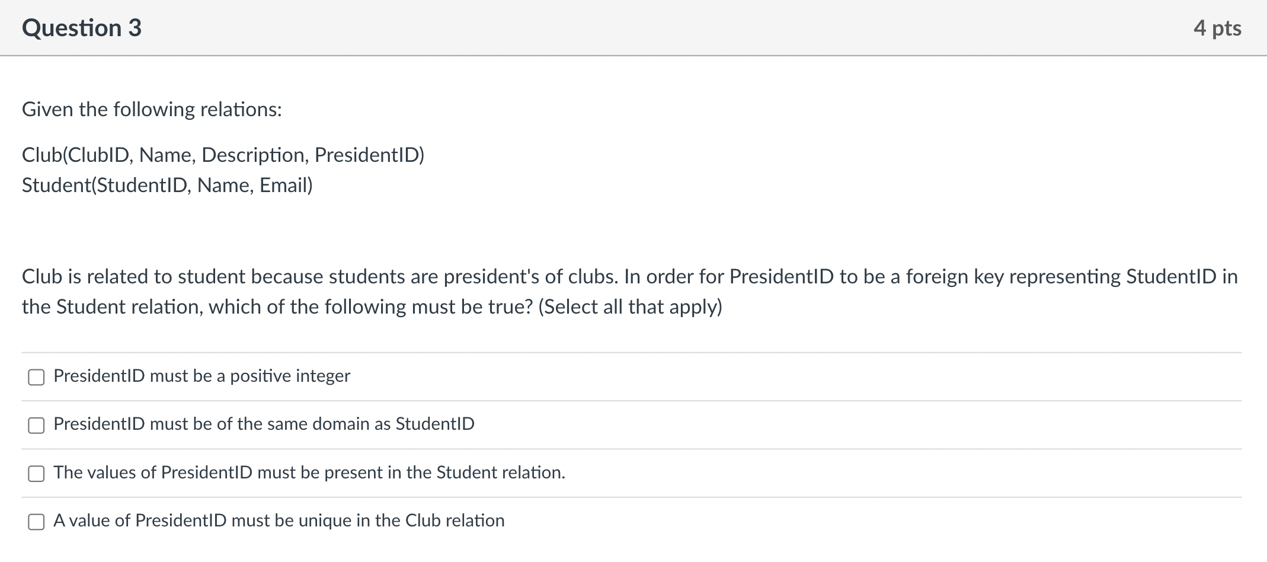Click the "unique in the Club relation" answer text
Viewport: 1267px width, 562px height.
[279, 521]
